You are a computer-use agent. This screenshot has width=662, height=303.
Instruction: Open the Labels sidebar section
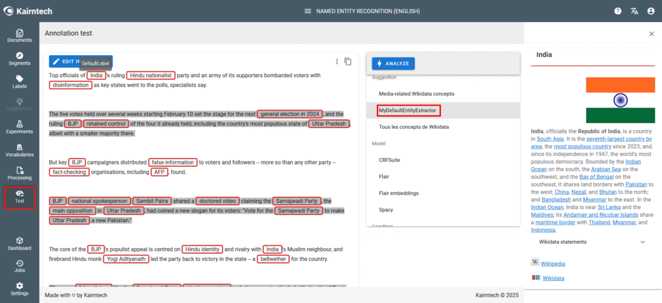19,82
